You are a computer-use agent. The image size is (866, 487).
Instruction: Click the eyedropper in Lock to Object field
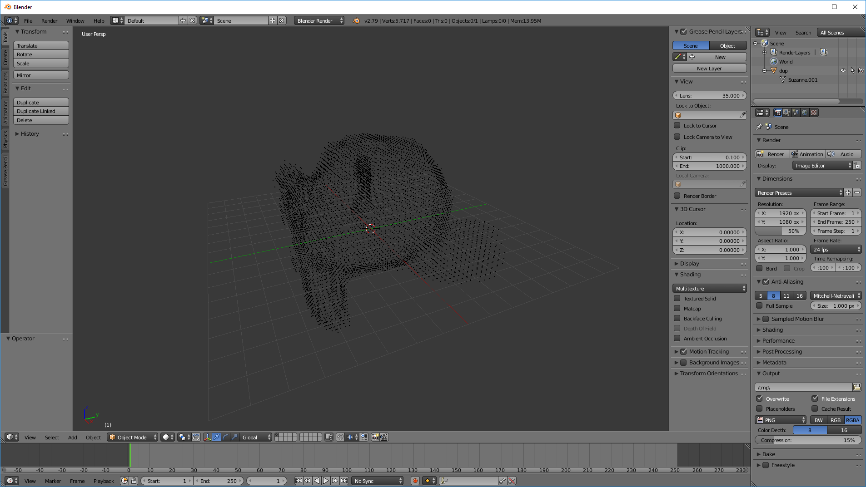[x=742, y=115]
